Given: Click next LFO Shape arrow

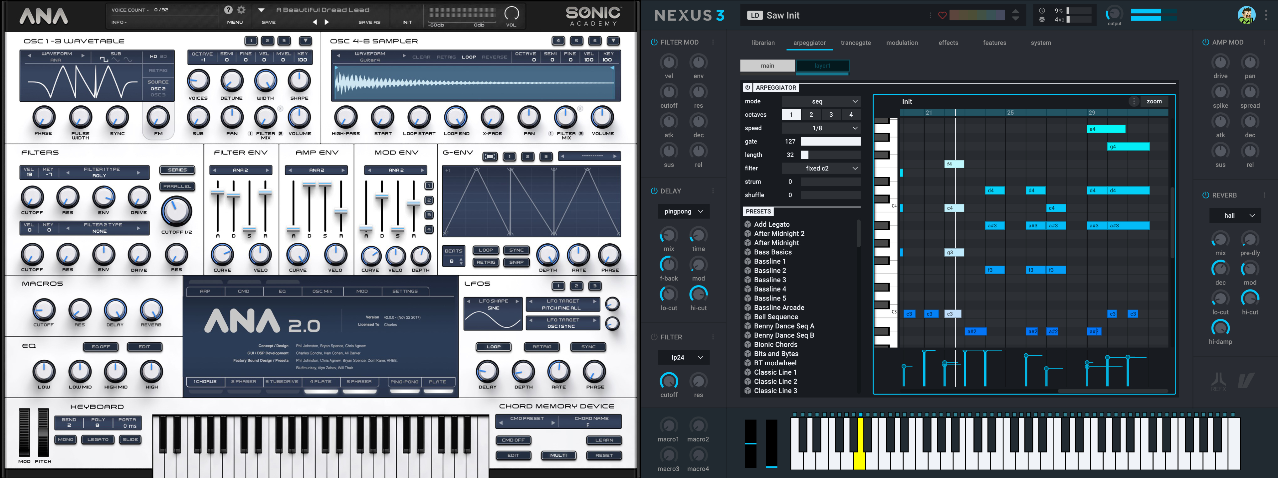Looking at the screenshot, I should click(517, 301).
